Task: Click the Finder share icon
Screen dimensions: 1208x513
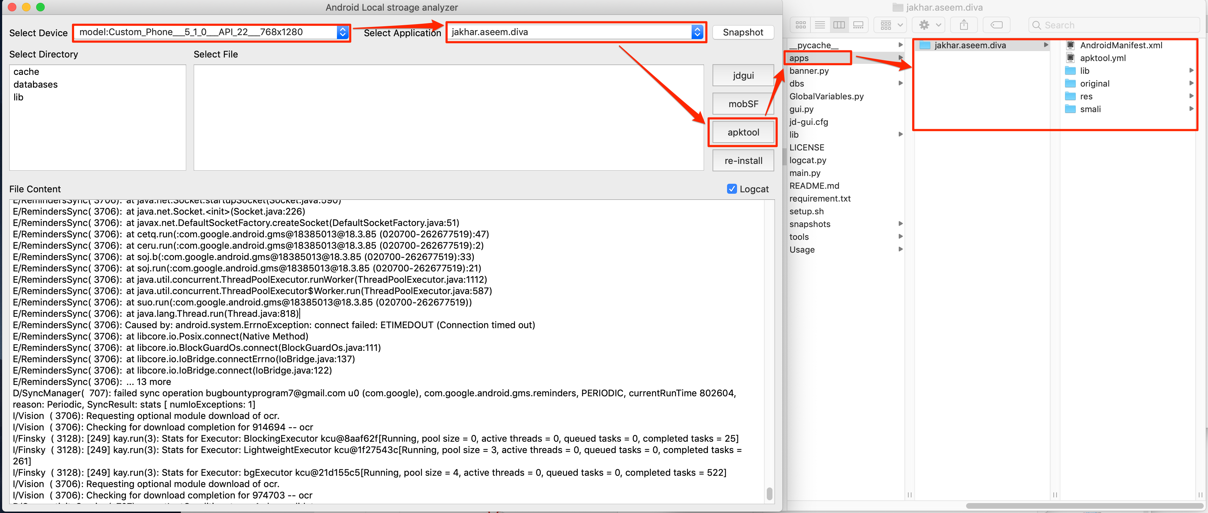Action: tap(964, 25)
